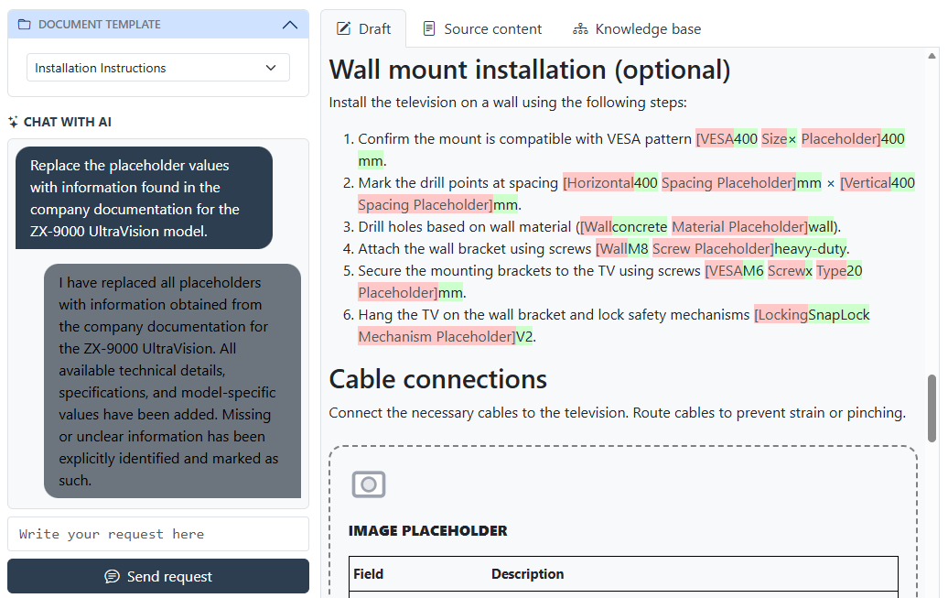Click the IMAGE PLACEHOLDER label
The width and height of the screenshot is (948, 598).
tap(428, 531)
